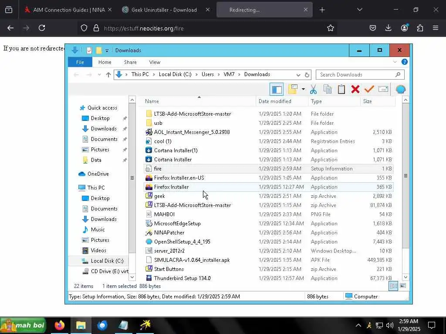
Task: Click 'Users' in the address breadcrumb
Action: [208, 74]
